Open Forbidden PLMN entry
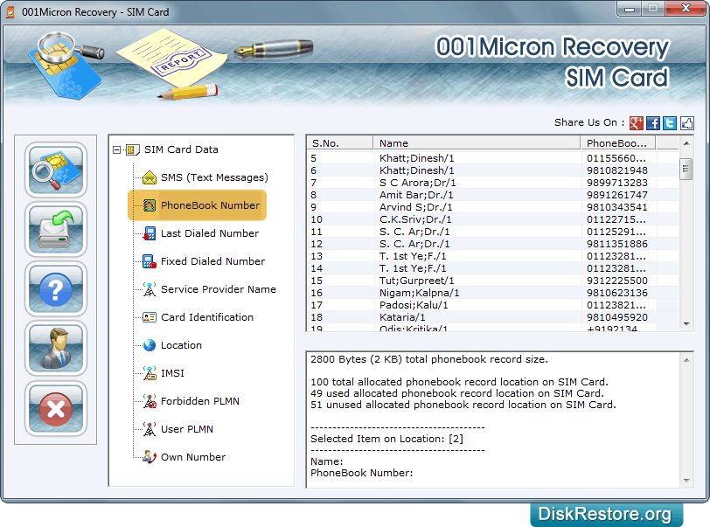 coord(199,401)
